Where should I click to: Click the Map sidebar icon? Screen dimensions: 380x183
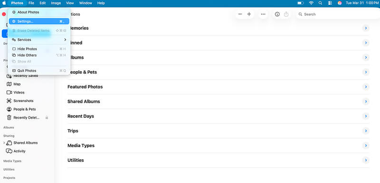click(x=9, y=84)
